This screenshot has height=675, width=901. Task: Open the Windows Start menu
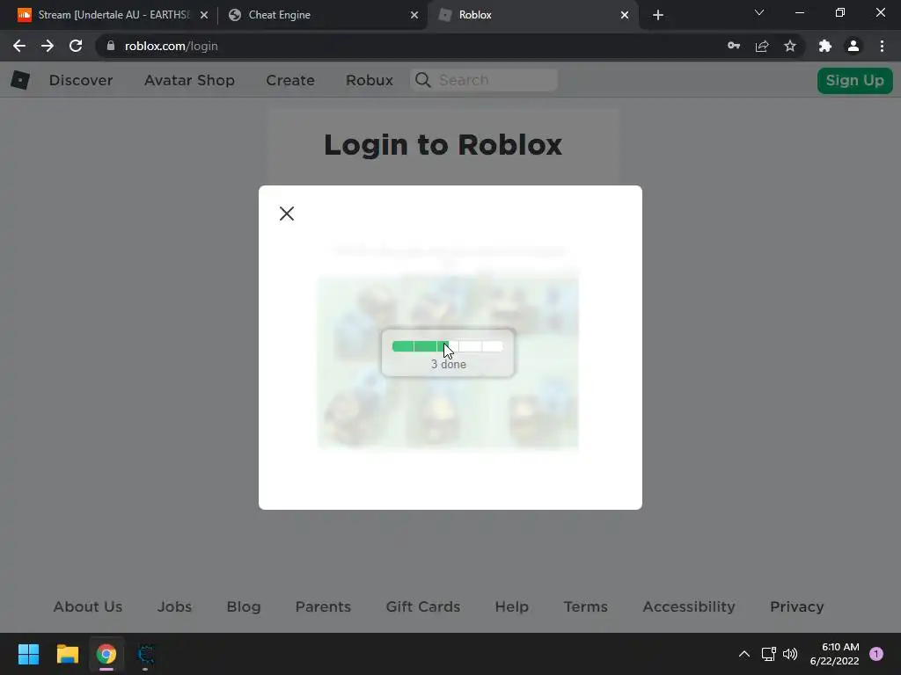coord(29,654)
